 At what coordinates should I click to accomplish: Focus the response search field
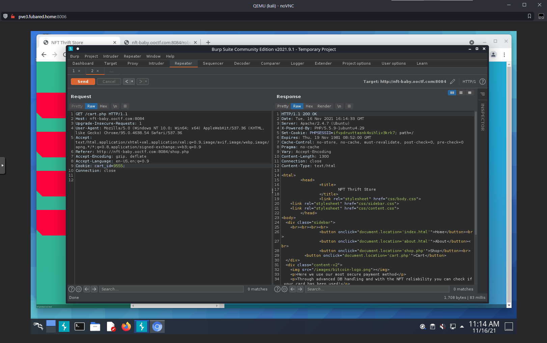[377, 289]
